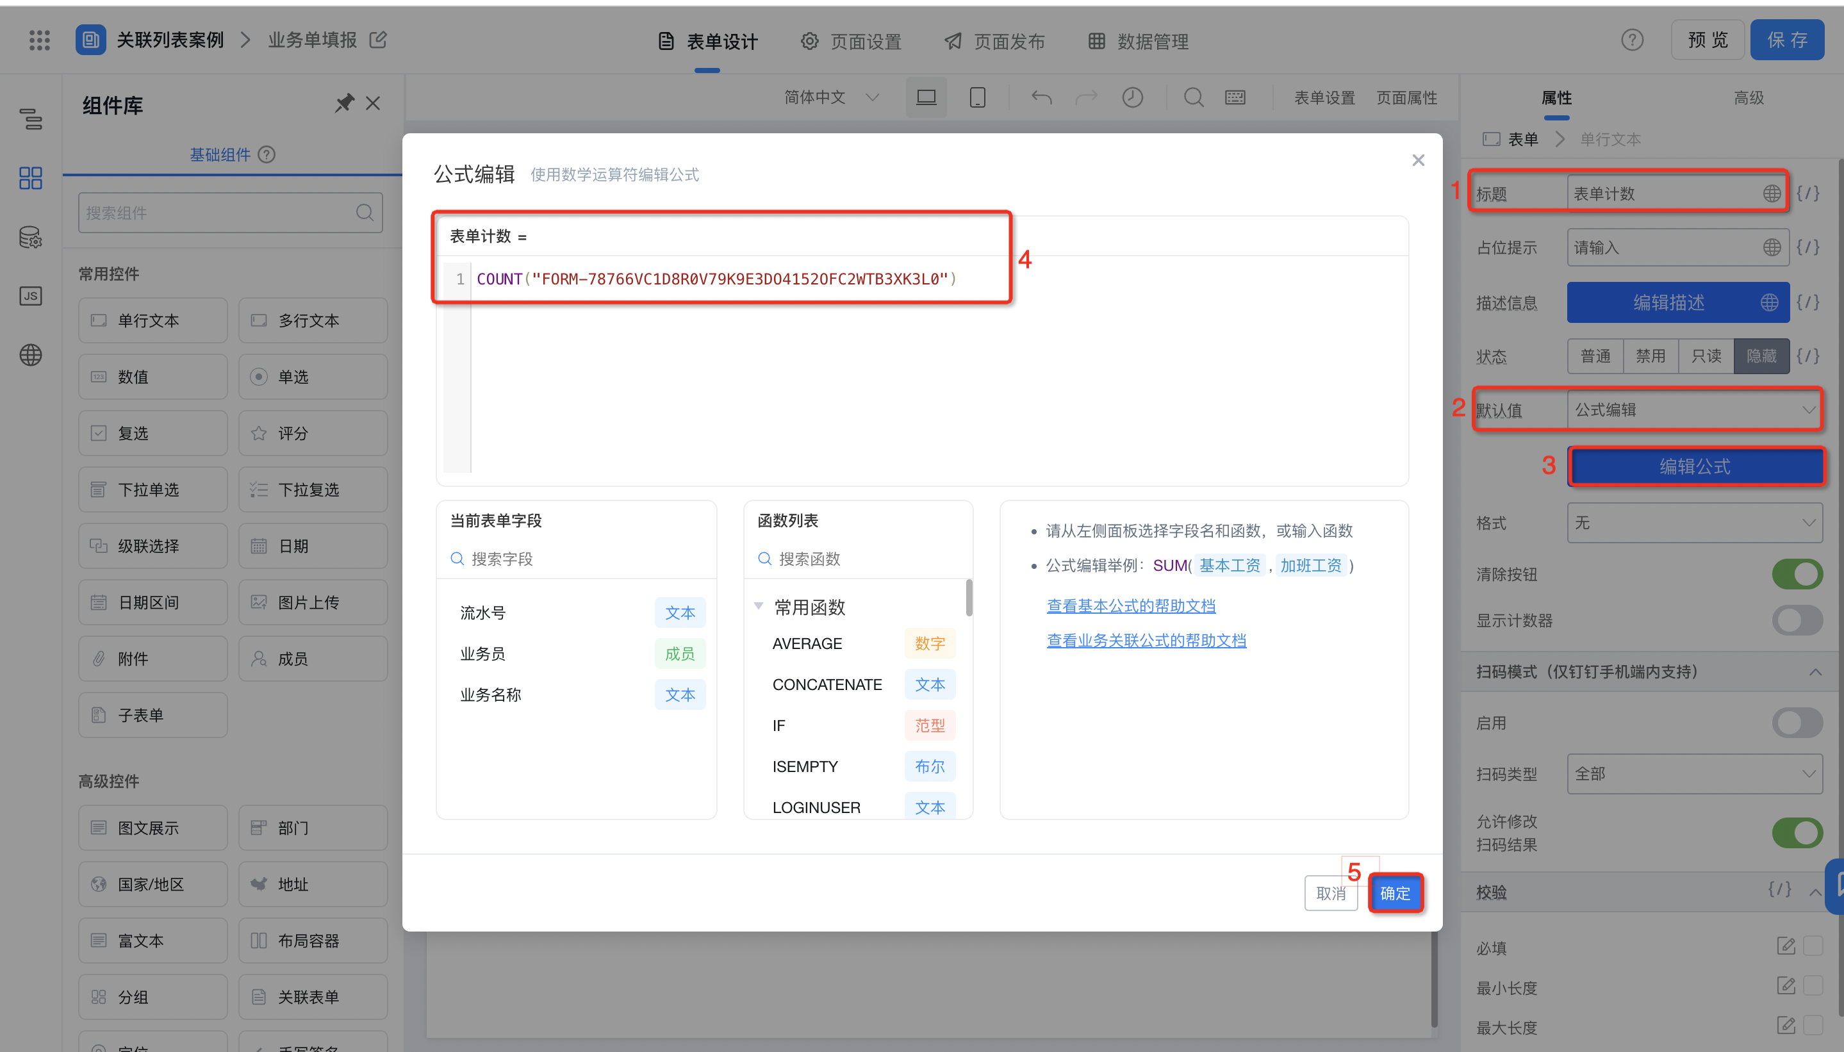Viewport: 1844px width, 1052px height.
Task: Set 状态 to 只读
Action: pyautogui.click(x=1705, y=356)
